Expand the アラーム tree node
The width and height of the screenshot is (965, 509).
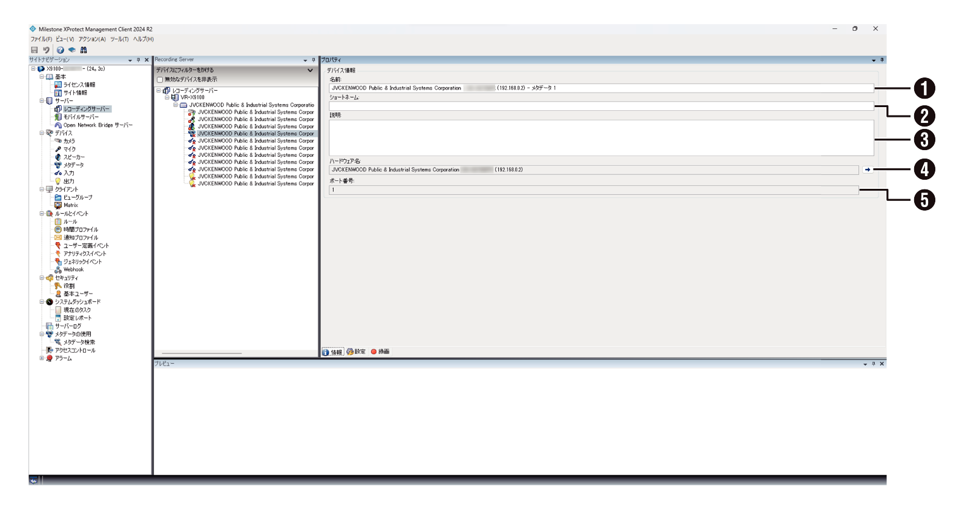42,358
